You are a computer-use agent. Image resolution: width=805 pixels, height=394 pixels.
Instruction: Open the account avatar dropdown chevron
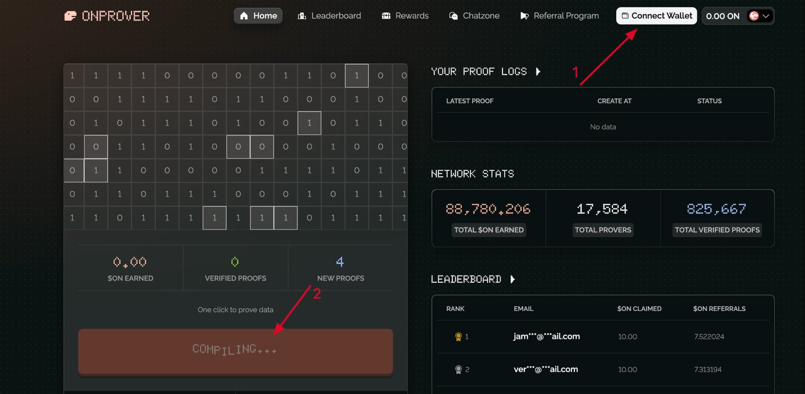(x=766, y=16)
